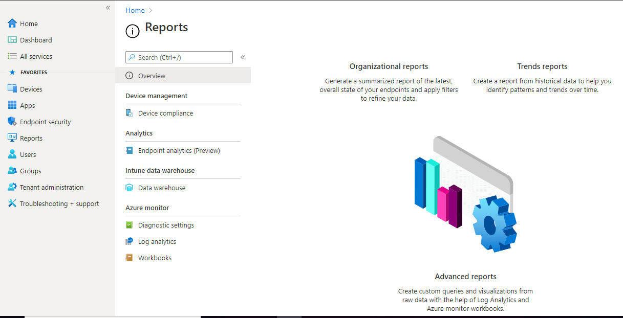Click the Azure monitor section heading
Viewport: 623px width, 318px height.
pos(147,208)
